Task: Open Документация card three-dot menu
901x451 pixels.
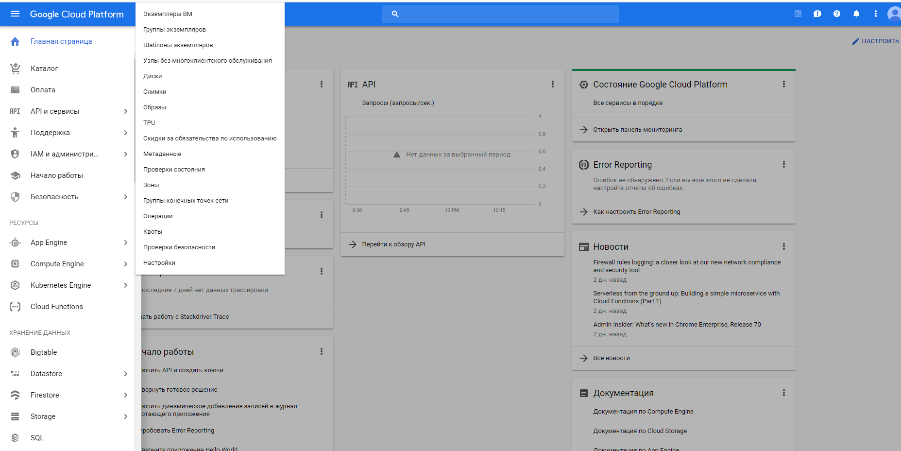Action: point(783,393)
